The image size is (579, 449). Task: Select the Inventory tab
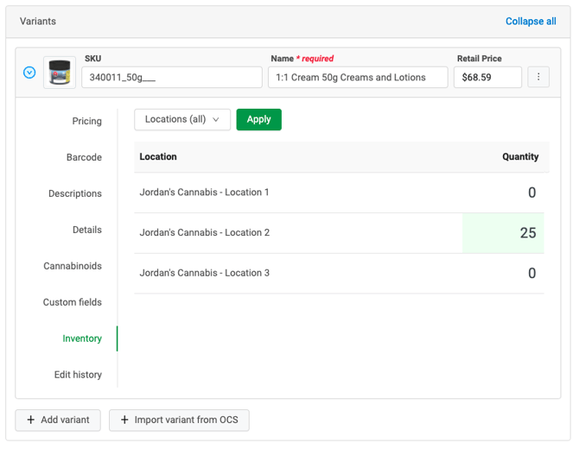click(82, 338)
